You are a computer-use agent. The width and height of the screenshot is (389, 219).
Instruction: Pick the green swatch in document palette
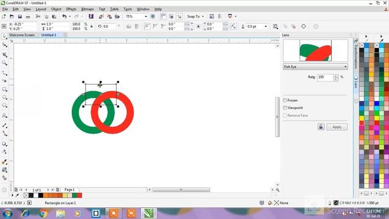click(75, 195)
